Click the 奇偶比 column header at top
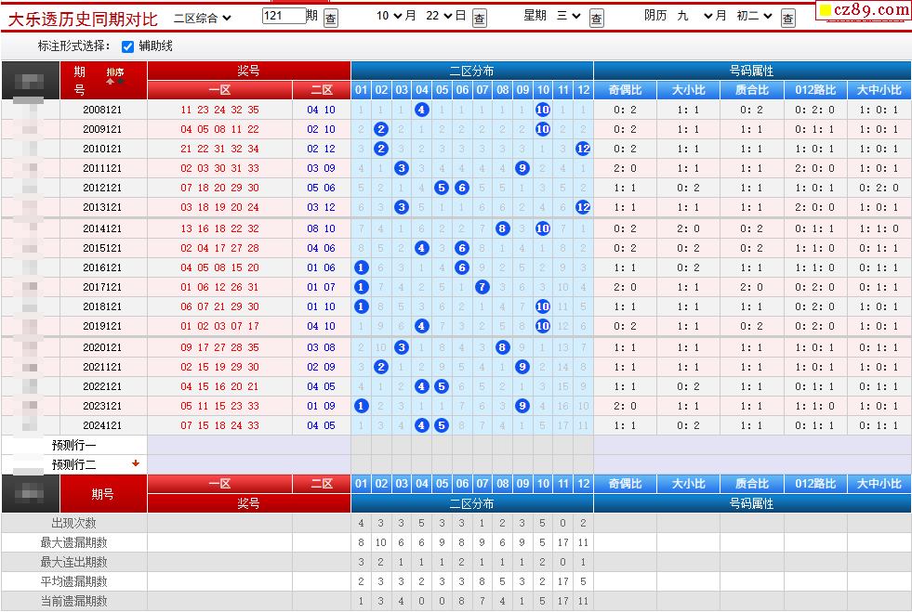This screenshot has height=612, width=912. click(625, 90)
